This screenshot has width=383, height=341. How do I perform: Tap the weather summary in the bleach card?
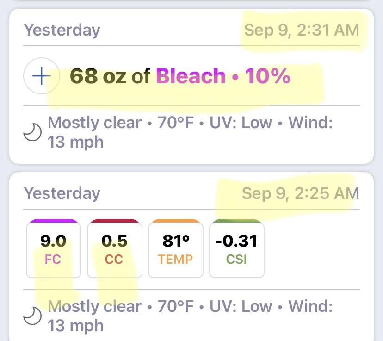[x=190, y=132]
